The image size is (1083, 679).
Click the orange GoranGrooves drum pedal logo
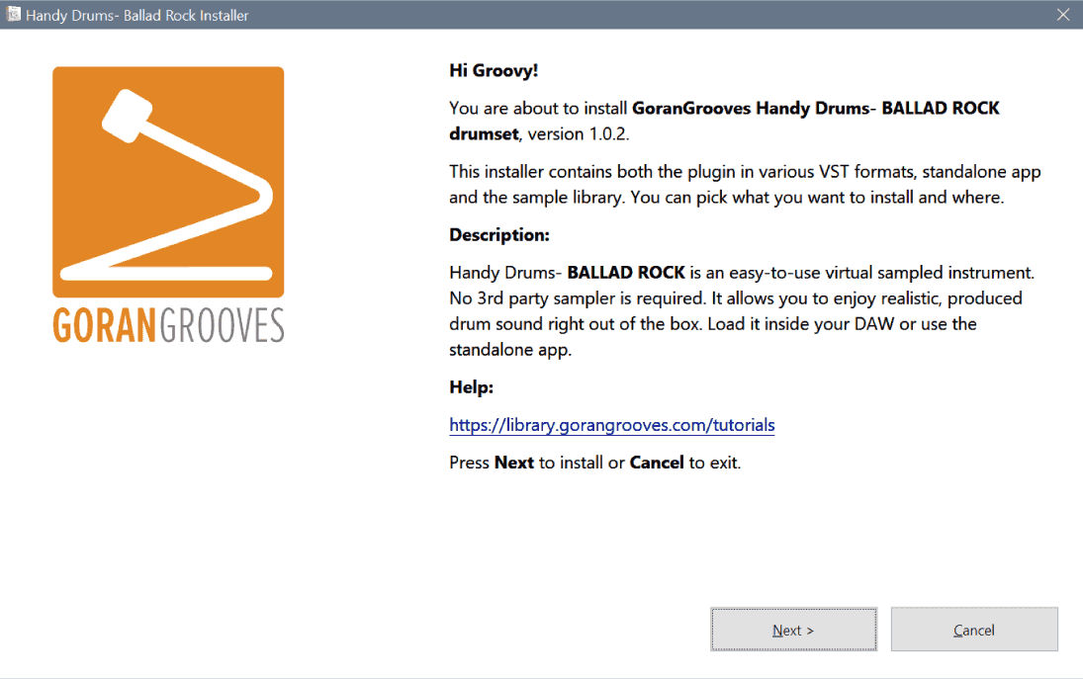pos(168,182)
